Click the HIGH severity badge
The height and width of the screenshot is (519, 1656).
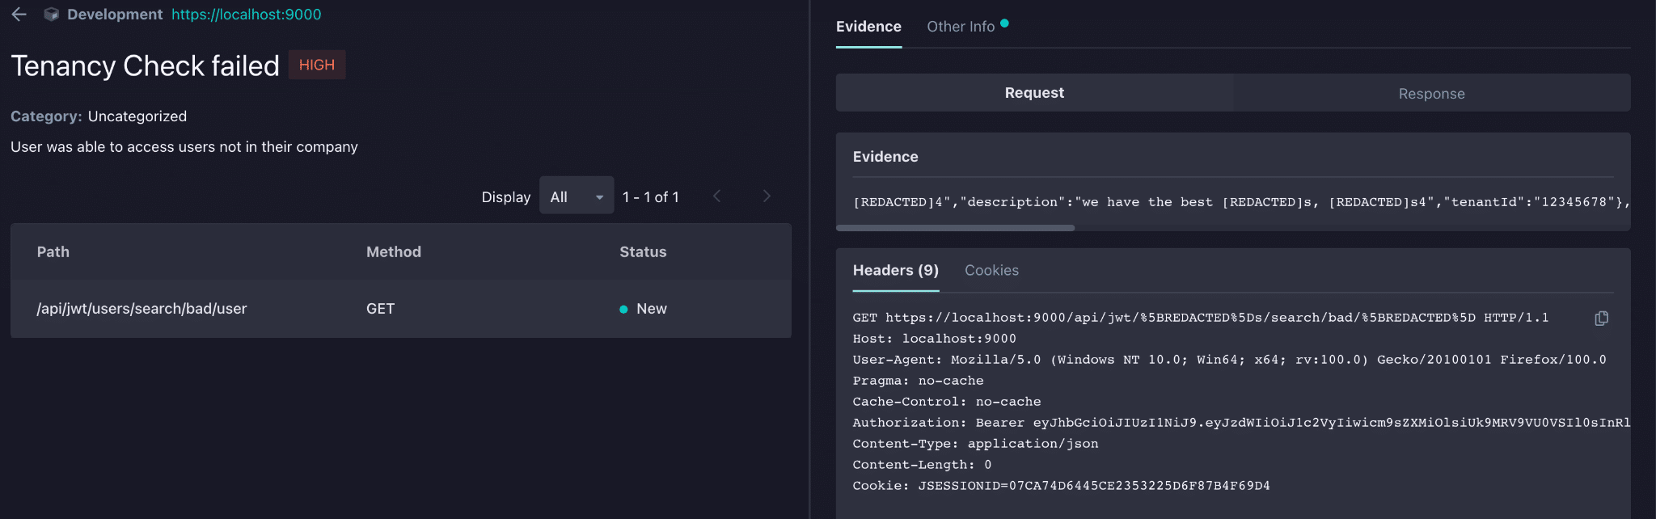pos(317,65)
